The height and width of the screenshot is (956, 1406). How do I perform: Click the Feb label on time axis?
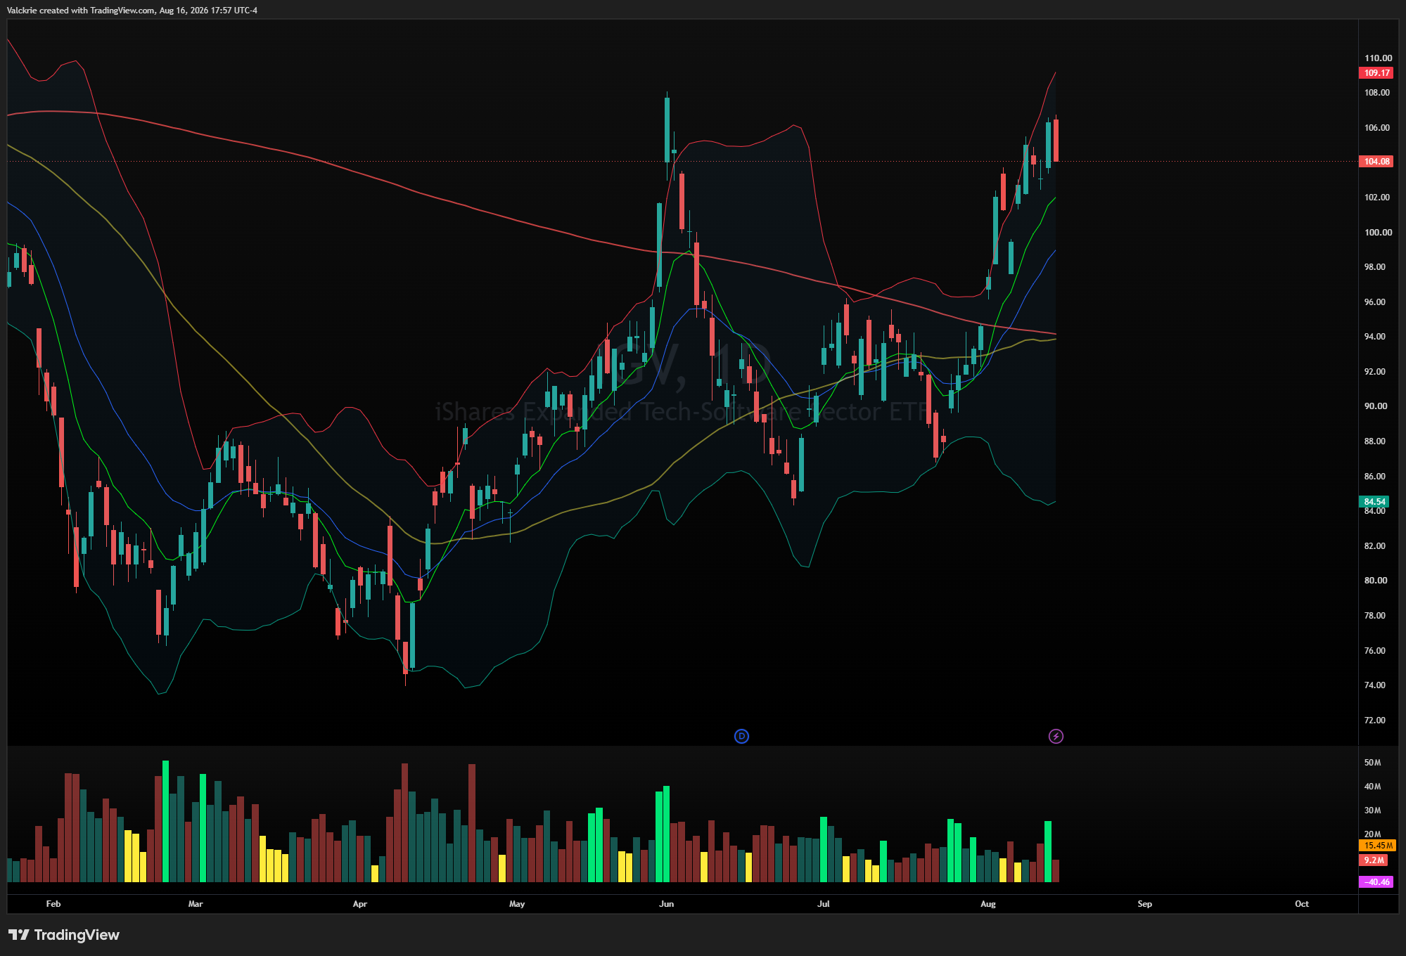point(53,904)
